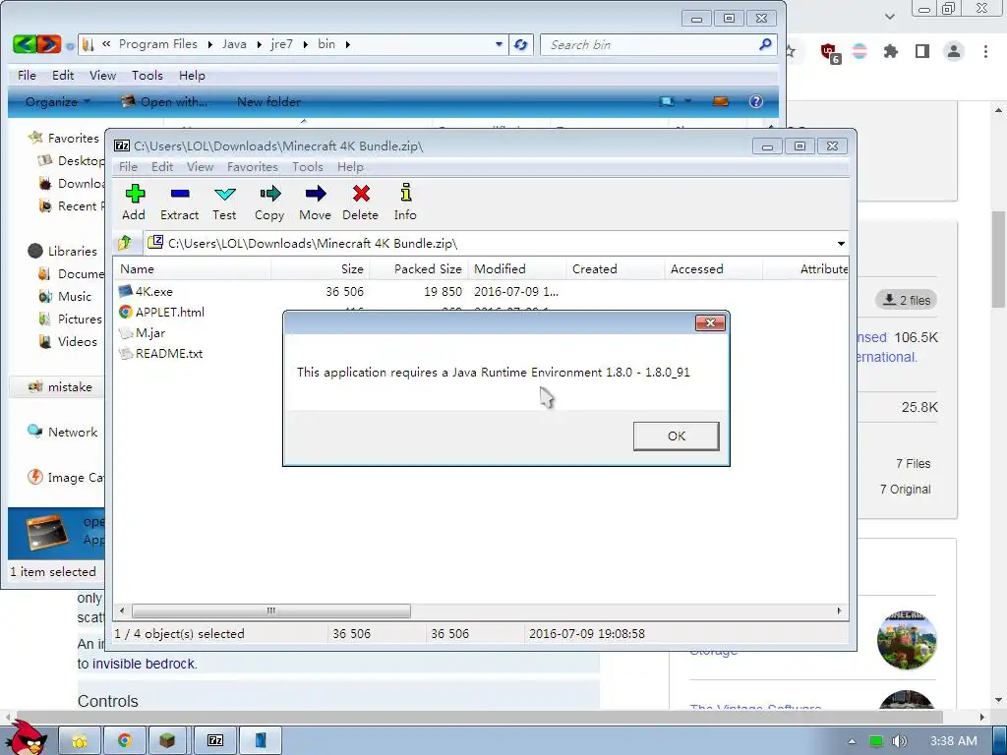Image resolution: width=1007 pixels, height=755 pixels.
Task: Open the 7-Zip File menu
Action: click(x=129, y=167)
